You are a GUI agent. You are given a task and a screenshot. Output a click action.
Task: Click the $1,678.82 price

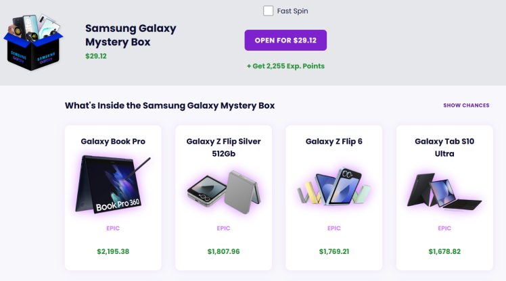[x=444, y=252]
